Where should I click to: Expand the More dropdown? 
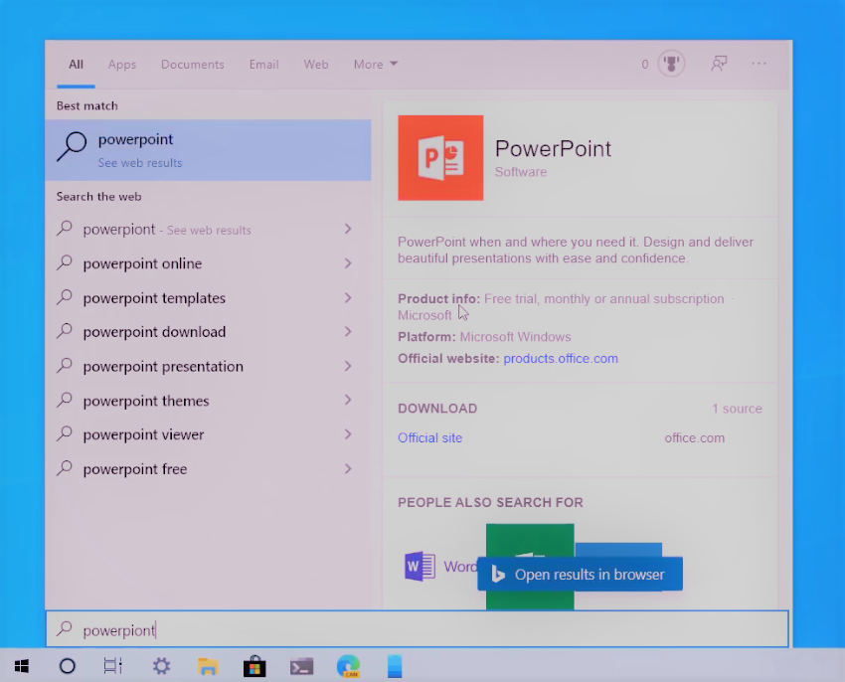376,65
